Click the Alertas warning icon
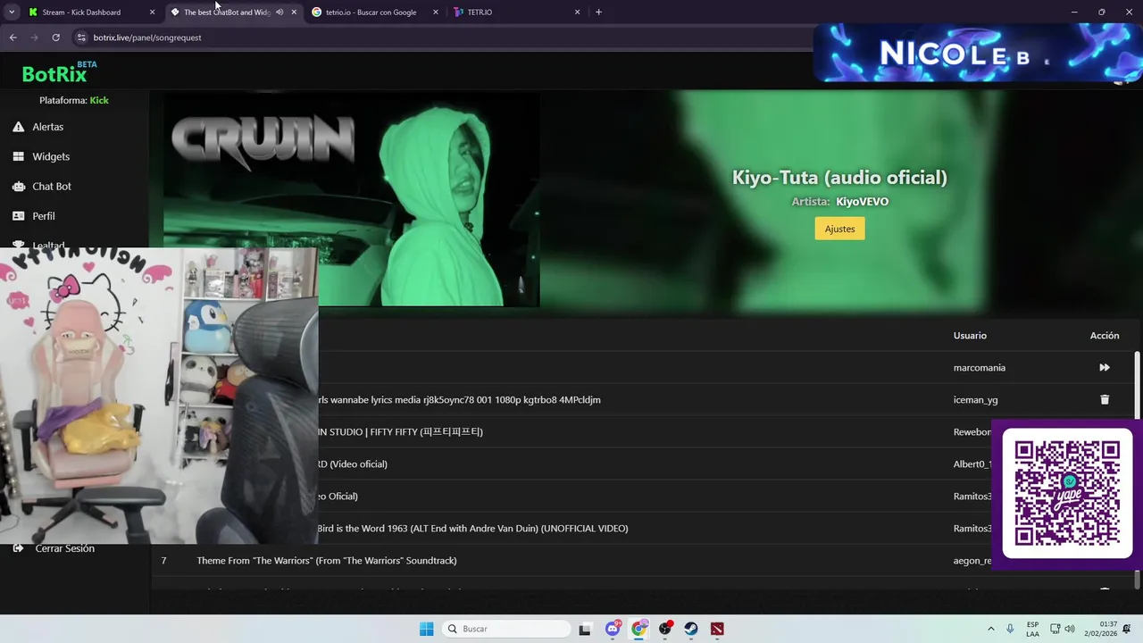 pos(18,127)
